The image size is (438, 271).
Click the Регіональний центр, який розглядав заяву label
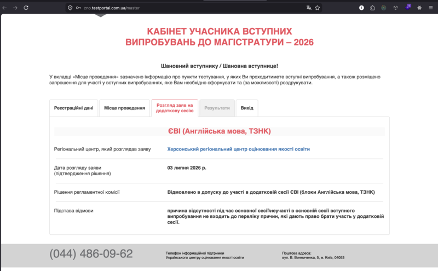click(102, 149)
